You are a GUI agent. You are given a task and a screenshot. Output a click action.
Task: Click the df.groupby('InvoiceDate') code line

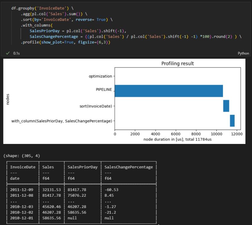tap(42, 8)
